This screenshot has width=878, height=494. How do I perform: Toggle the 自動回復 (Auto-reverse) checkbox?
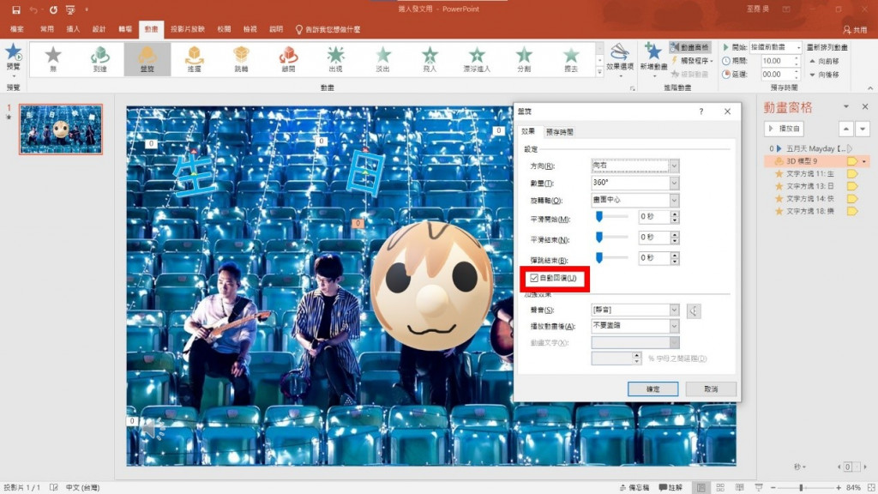point(534,279)
